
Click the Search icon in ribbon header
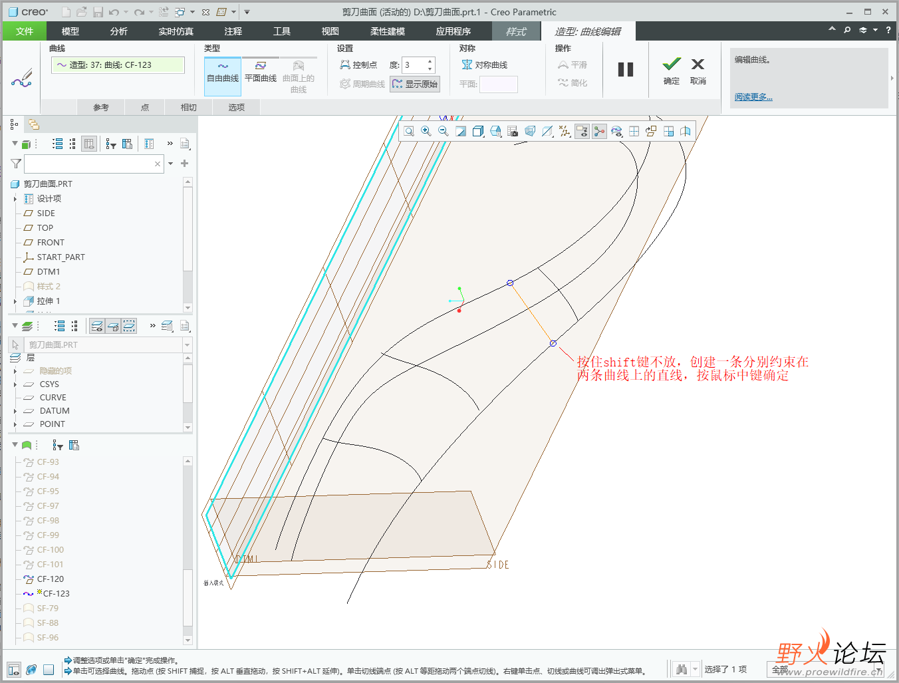847,30
